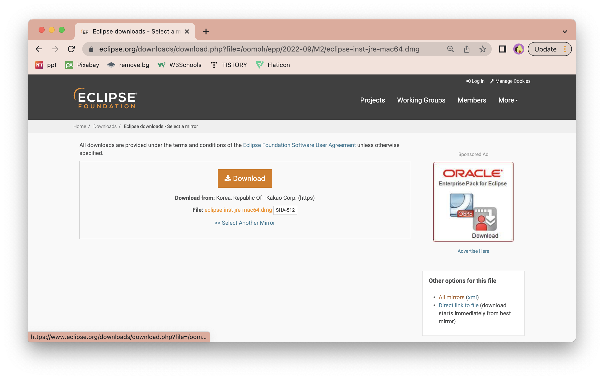Open the Projects menu item
The width and height of the screenshot is (604, 379).
[372, 100]
